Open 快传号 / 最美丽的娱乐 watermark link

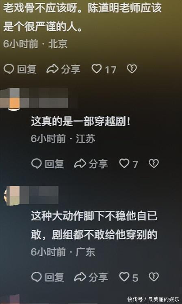154,299
